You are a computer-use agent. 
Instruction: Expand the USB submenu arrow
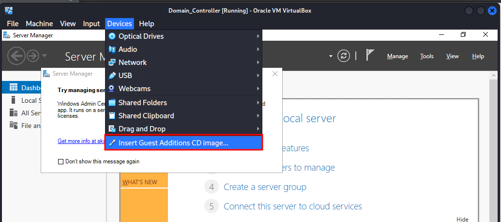coord(258,76)
